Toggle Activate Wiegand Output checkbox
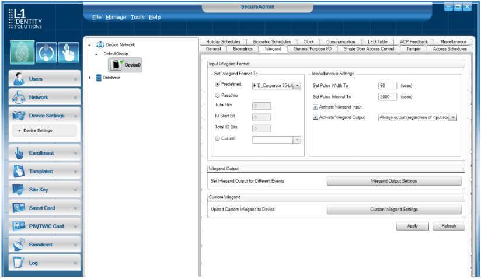This screenshot has height=279, width=481. (315, 117)
